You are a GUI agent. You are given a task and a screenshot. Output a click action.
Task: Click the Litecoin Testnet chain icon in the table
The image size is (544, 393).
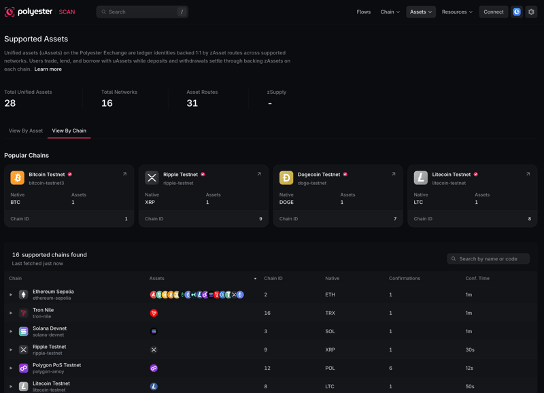23,386
